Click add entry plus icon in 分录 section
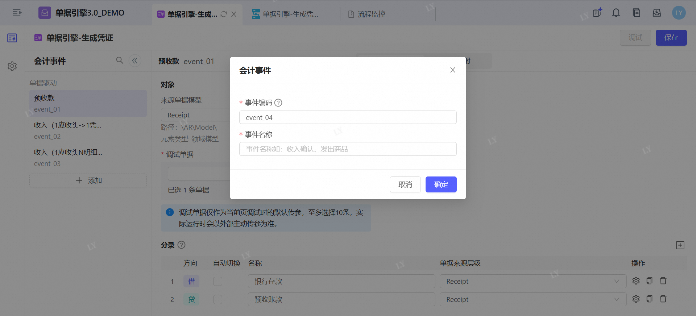696x316 pixels. coord(680,245)
